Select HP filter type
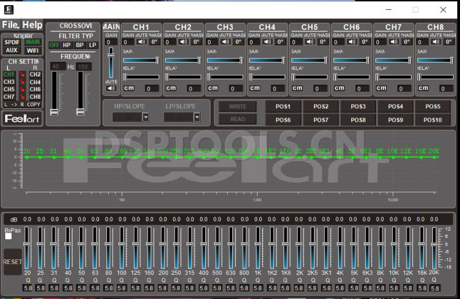Screen dimensions: 460x299 pos(67,45)
